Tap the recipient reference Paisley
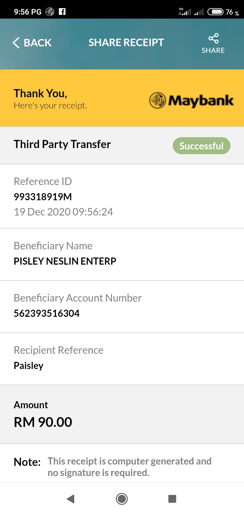 tap(28, 366)
